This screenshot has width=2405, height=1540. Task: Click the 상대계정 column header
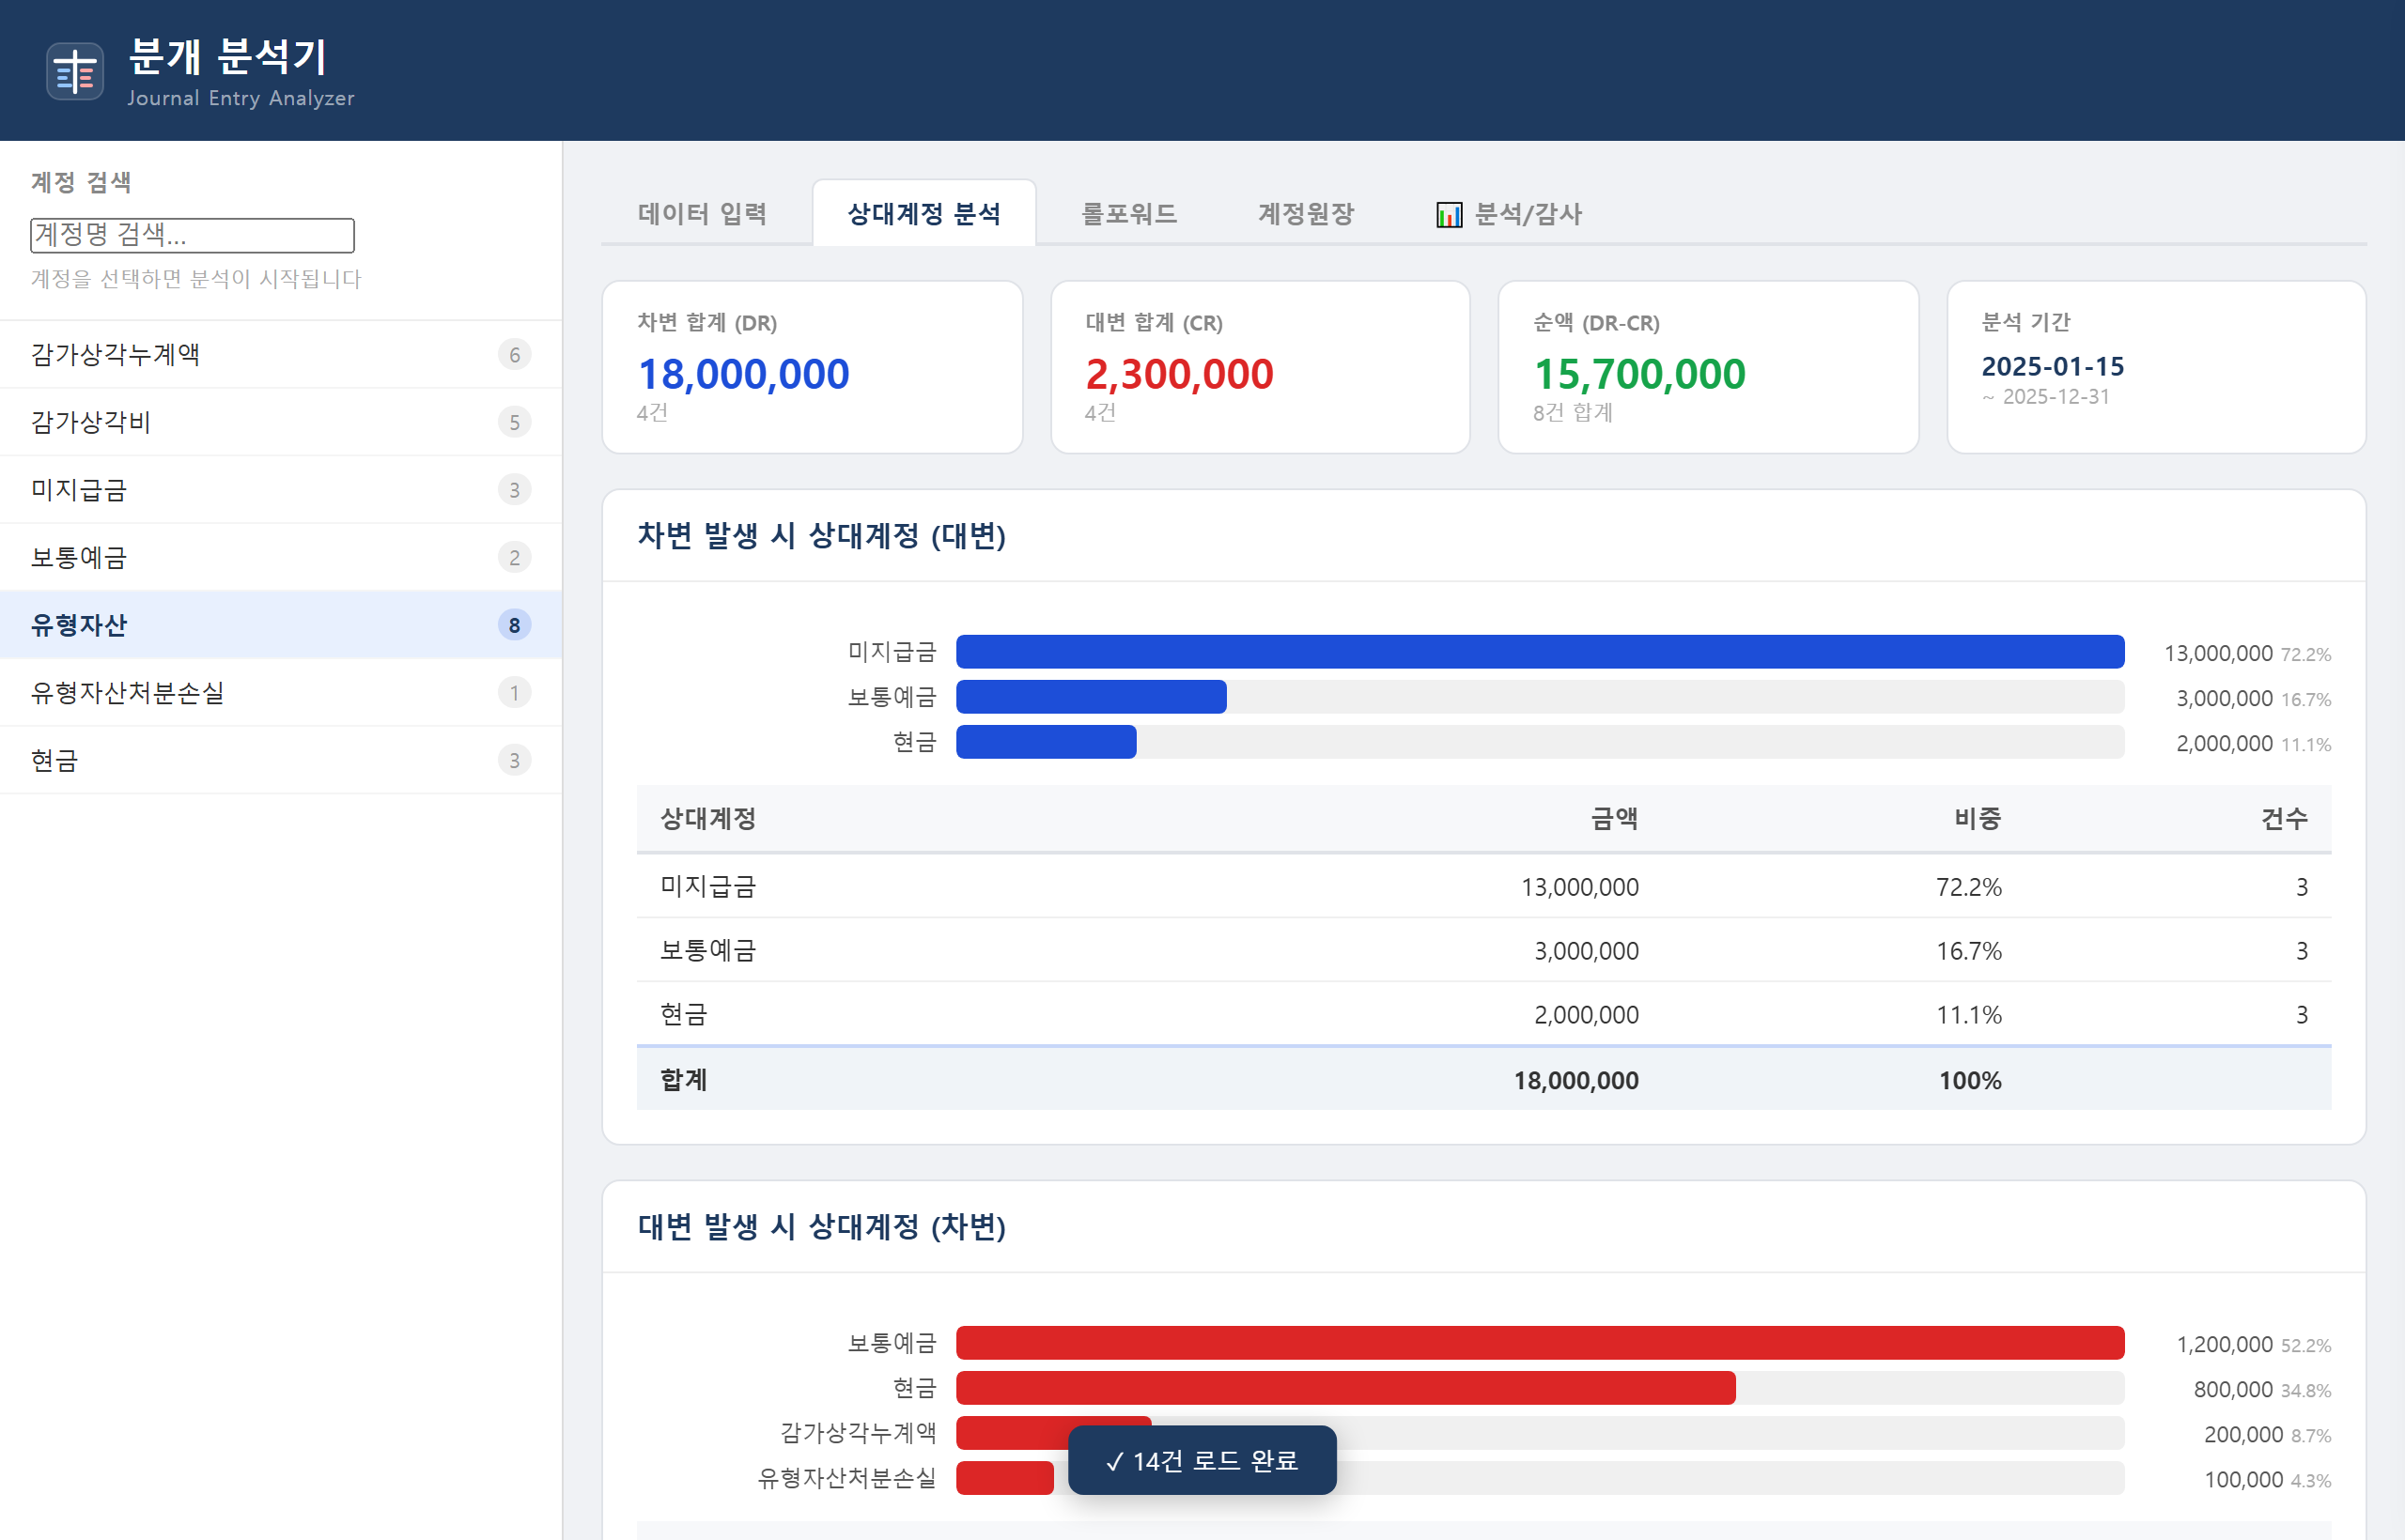point(708,819)
